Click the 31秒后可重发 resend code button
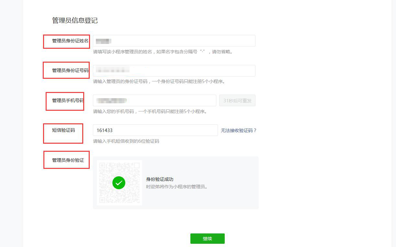396x247 pixels. pos(237,100)
